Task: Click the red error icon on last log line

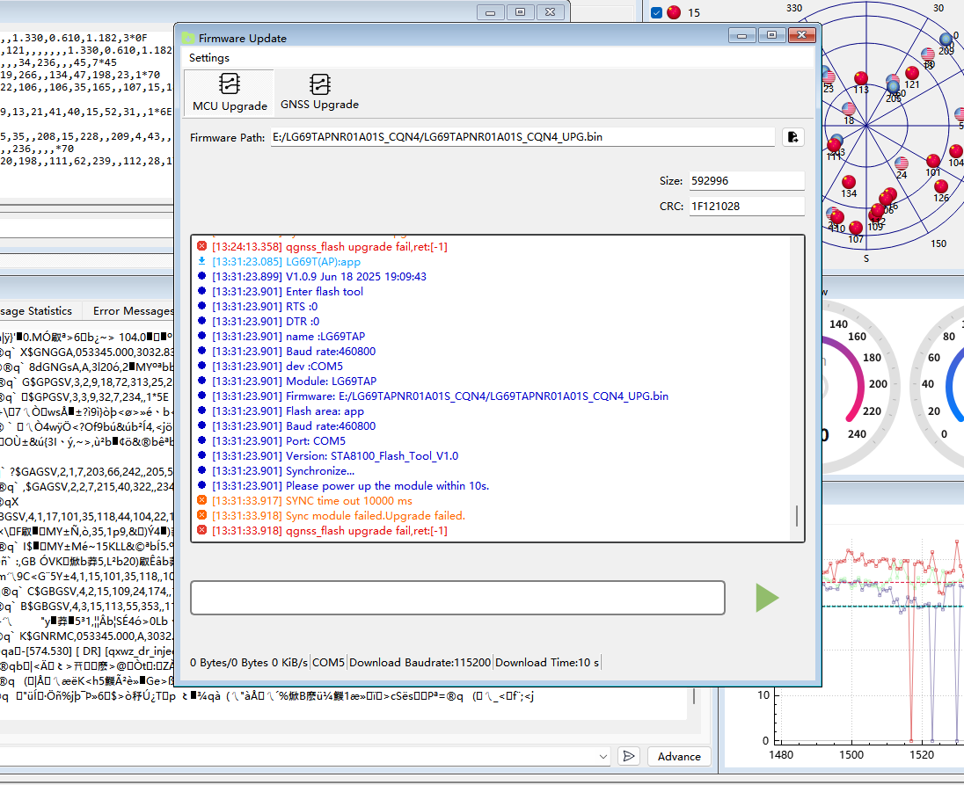Action: pos(202,531)
